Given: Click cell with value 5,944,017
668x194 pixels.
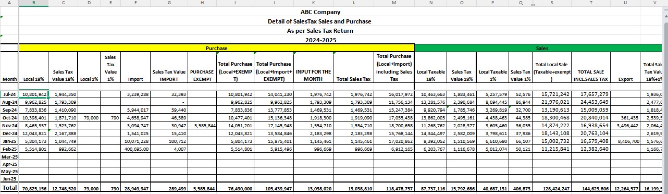Looking at the screenshot, I should click(x=135, y=110).
